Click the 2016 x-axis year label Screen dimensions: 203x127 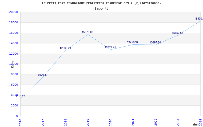click(20, 122)
